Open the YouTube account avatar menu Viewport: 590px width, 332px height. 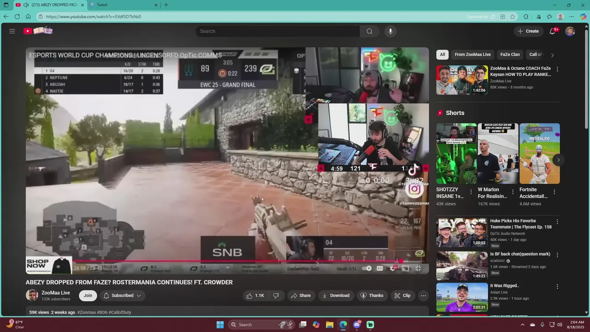(570, 31)
